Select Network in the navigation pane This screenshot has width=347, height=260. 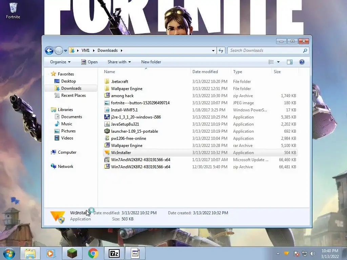pyautogui.click(x=65, y=167)
